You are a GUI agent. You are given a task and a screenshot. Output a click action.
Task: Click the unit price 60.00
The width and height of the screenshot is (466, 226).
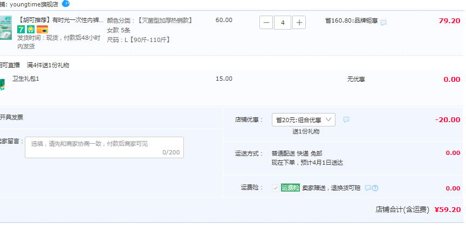tap(224, 20)
